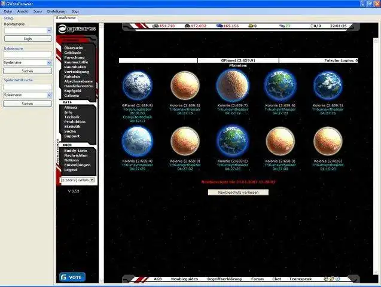Image resolution: width=381 pixels, height=287 pixels.
Task: Click the resource icon next to 172.692
Action: tap(187, 26)
